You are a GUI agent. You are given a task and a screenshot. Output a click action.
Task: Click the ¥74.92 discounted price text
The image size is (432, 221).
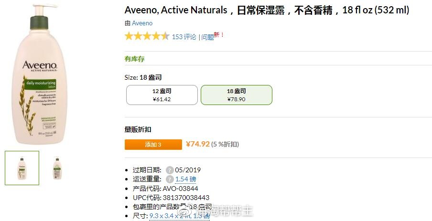tap(198, 144)
